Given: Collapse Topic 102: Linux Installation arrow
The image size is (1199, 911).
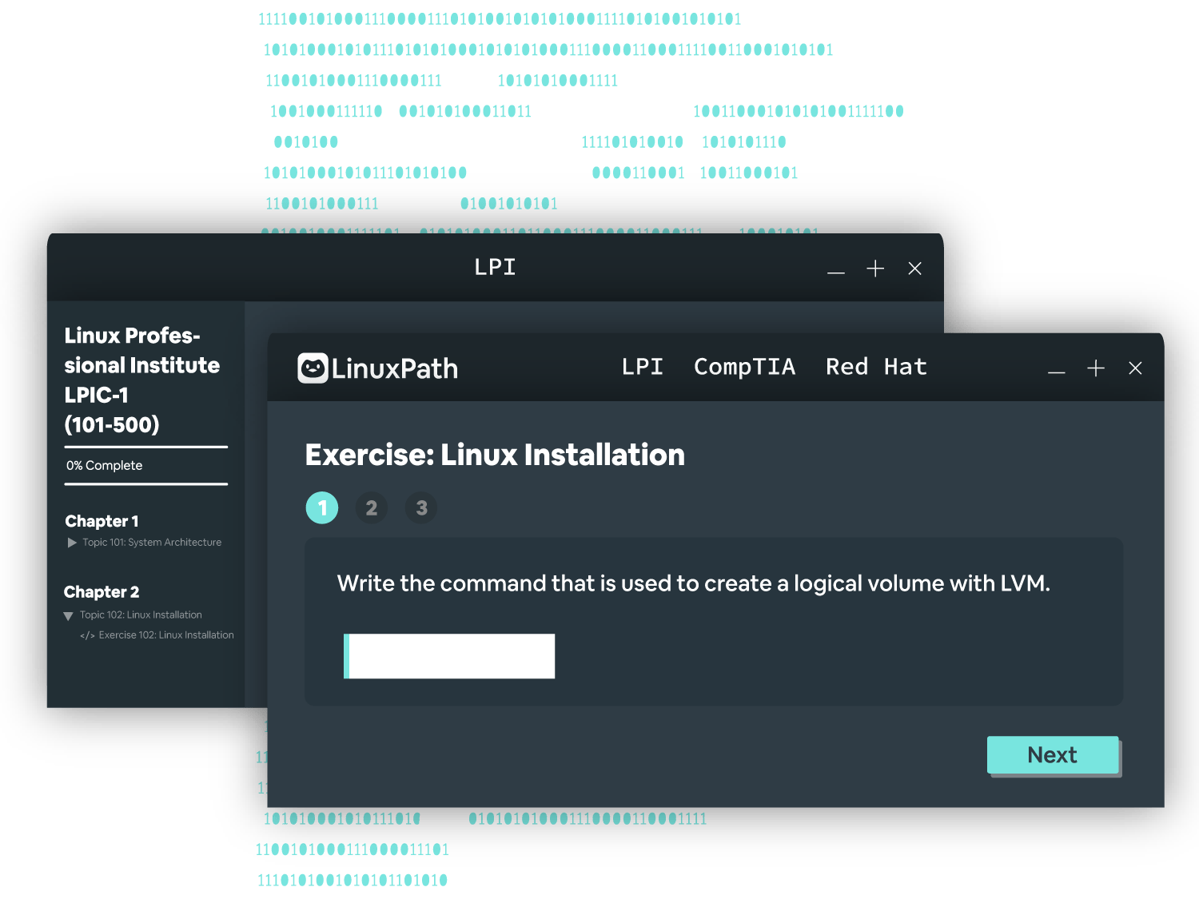Looking at the screenshot, I should point(68,616).
